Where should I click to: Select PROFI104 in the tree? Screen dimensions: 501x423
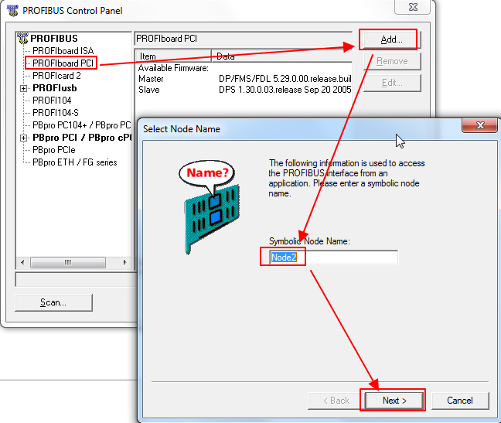point(52,101)
